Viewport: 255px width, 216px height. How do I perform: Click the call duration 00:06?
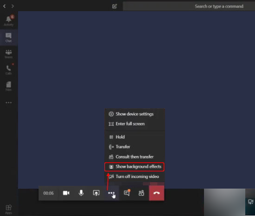49,193
